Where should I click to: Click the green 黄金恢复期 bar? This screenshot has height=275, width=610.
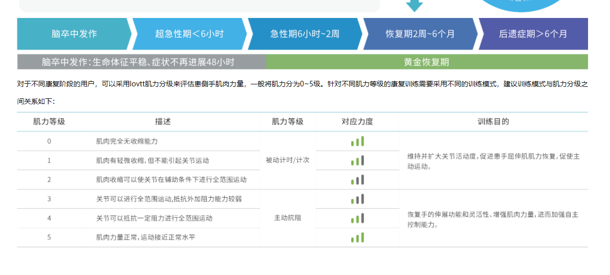click(426, 62)
